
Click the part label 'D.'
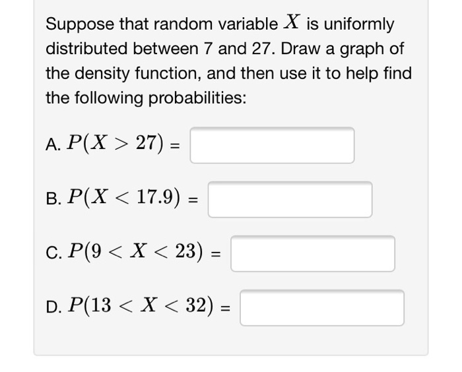click(x=54, y=307)
